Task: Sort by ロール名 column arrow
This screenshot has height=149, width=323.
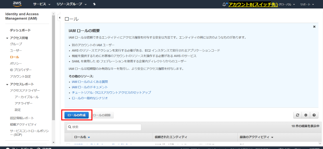Action: (89, 137)
